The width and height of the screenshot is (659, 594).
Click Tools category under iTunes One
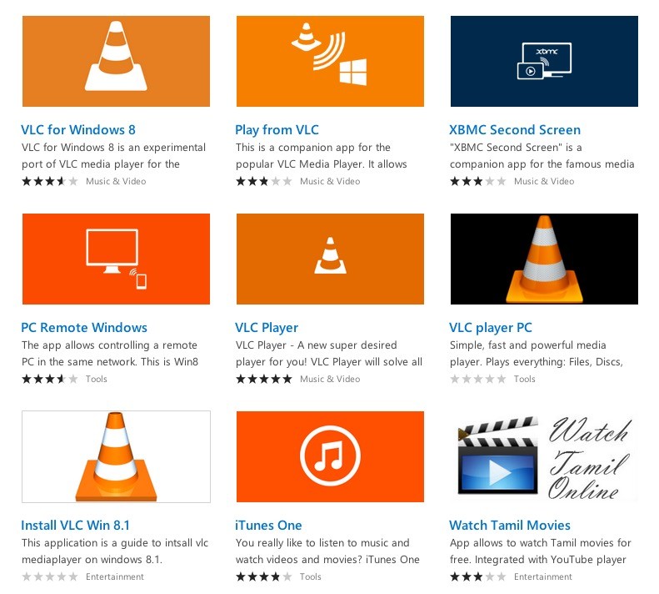(310, 576)
